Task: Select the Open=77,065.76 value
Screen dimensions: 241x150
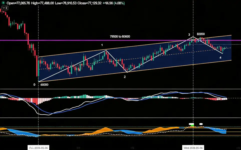Action: (x=18, y=3)
